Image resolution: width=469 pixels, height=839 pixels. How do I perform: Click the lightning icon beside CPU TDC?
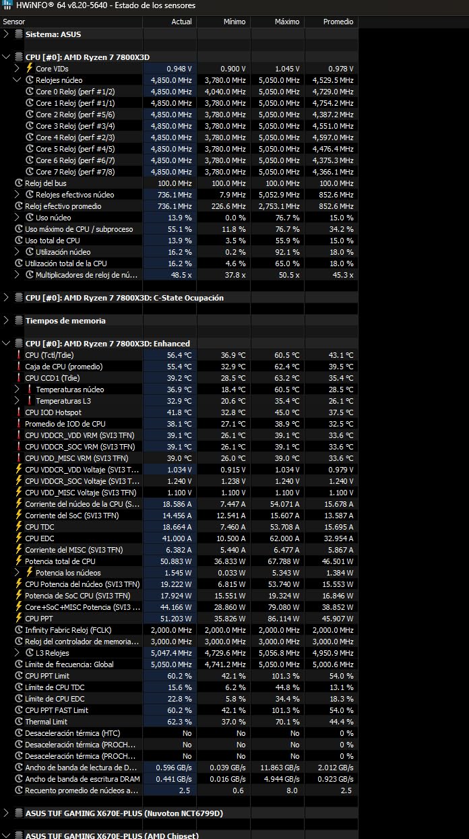[x=19, y=526]
